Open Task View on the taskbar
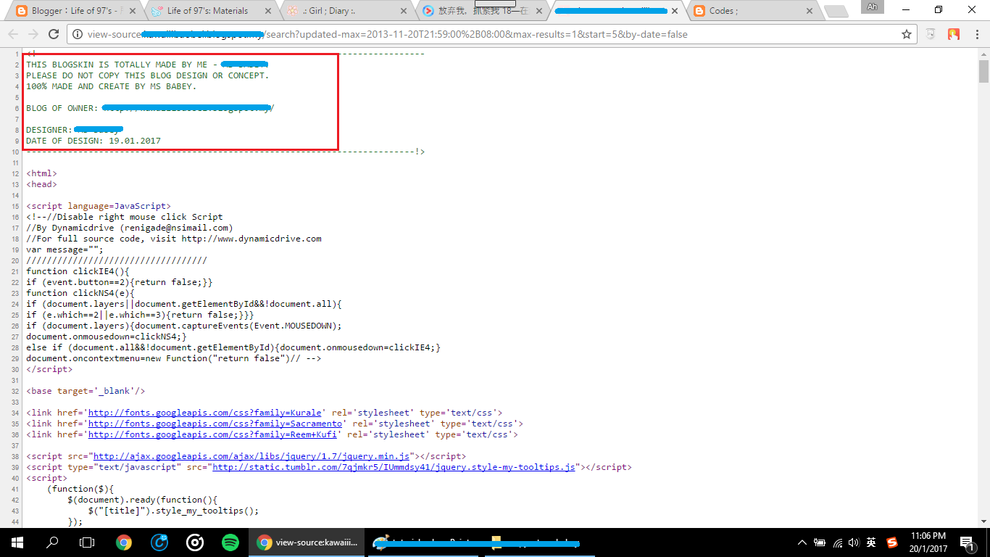Viewport: 990px width, 557px height. click(x=87, y=542)
